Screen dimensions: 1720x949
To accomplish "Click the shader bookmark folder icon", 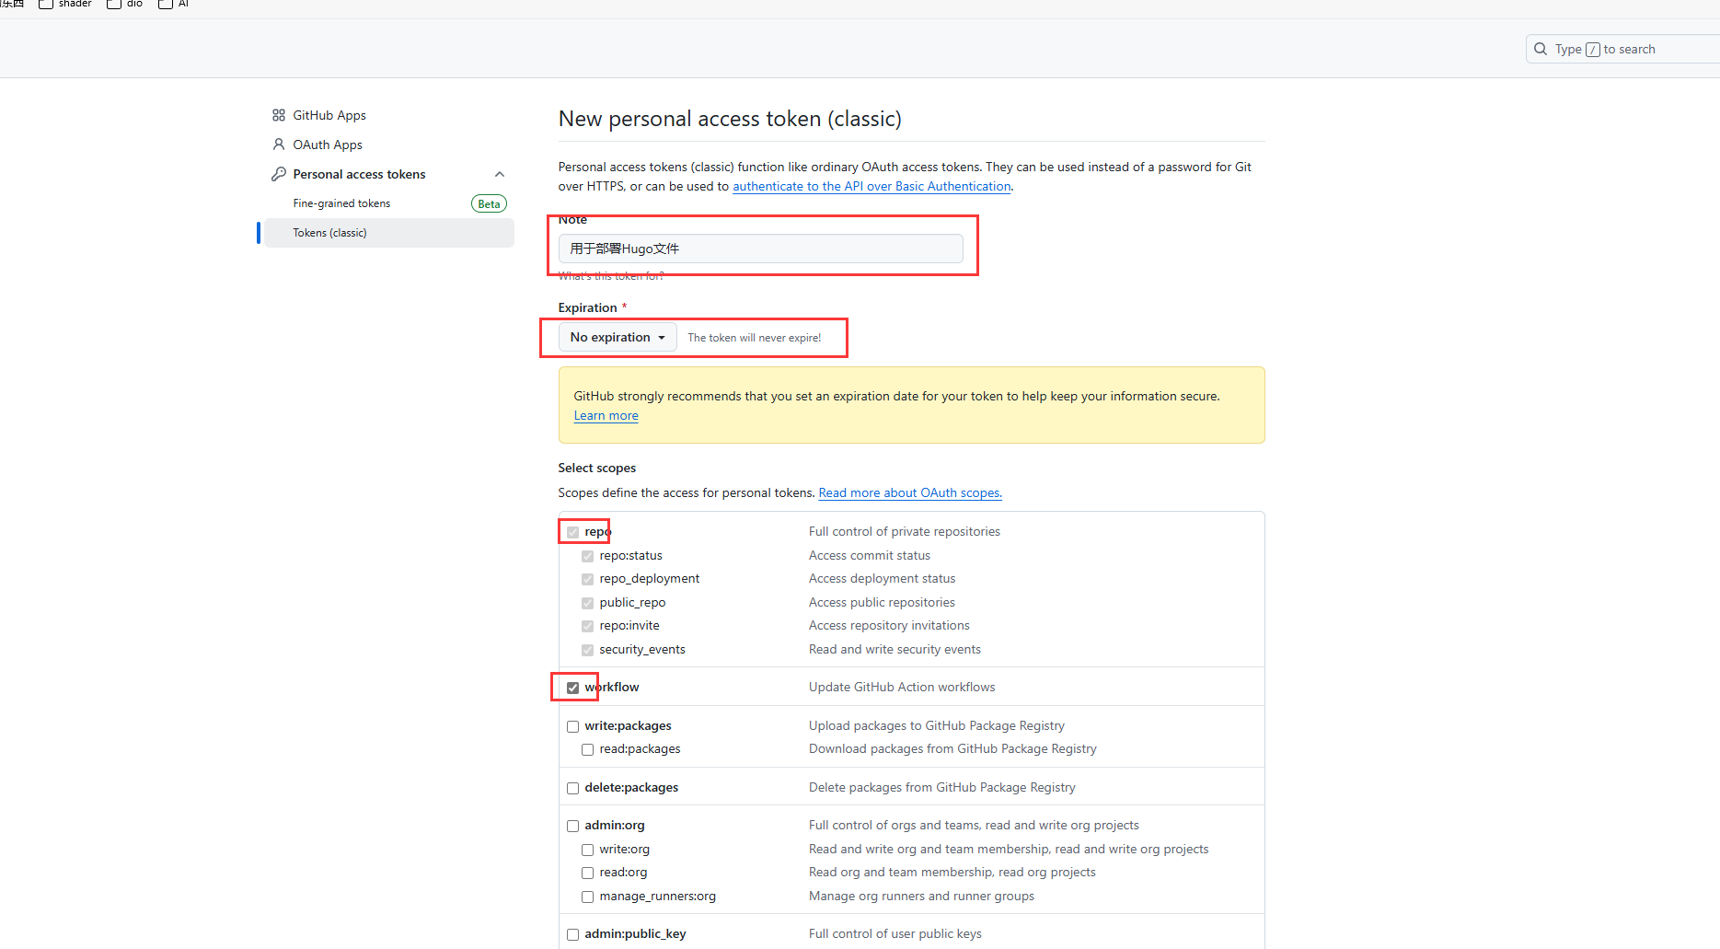I will click(x=46, y=4).
